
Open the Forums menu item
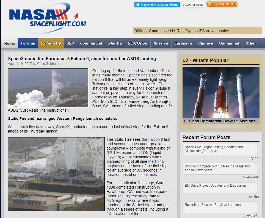28,43
